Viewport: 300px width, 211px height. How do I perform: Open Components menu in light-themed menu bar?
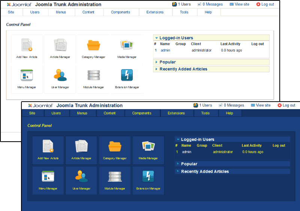click(x=120, y=12)
